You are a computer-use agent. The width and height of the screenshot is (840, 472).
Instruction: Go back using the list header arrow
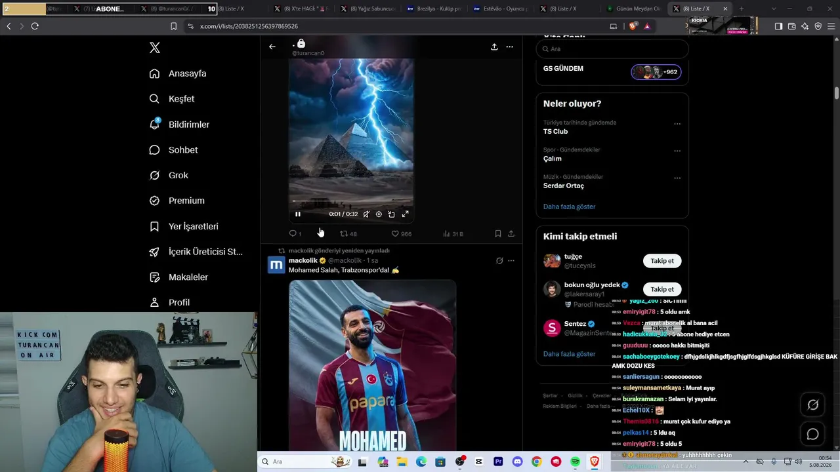click(272, 47)
